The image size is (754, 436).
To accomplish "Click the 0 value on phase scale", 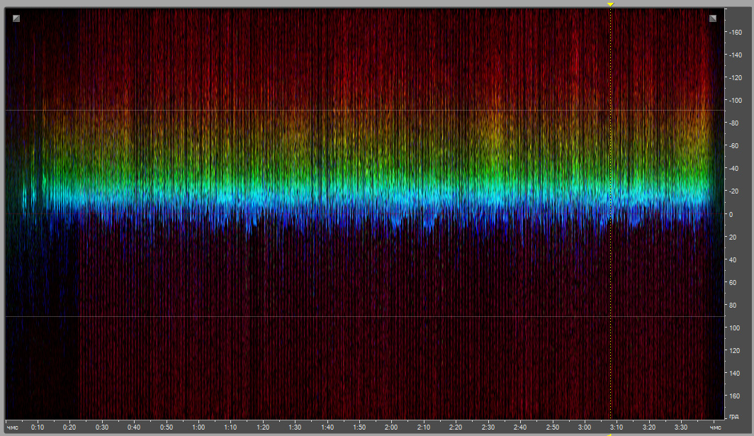I will click(731, 214).
